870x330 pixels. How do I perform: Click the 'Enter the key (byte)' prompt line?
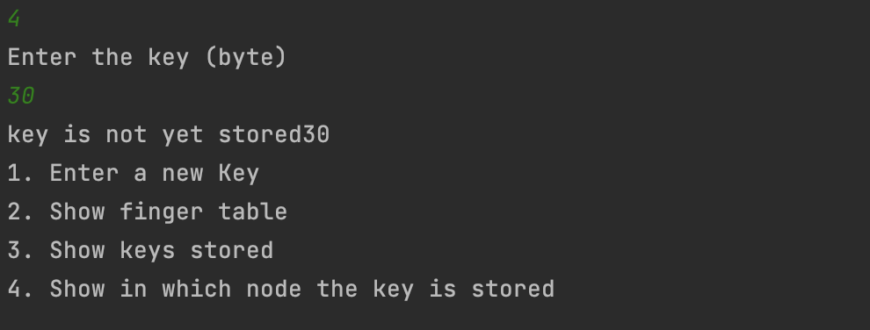pyautogui.click(x=147, y=58)
